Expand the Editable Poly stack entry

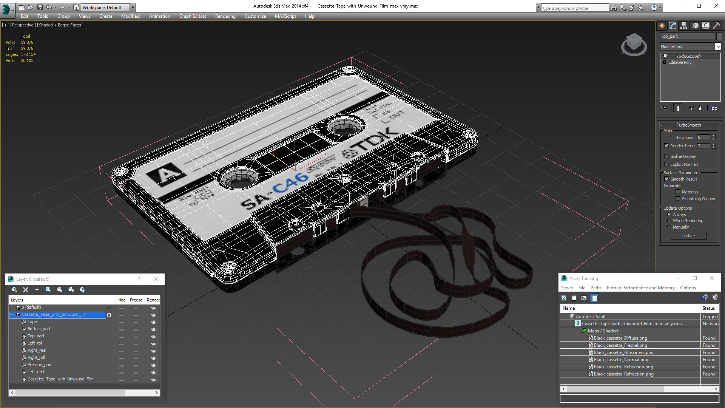tap(665, 62)
